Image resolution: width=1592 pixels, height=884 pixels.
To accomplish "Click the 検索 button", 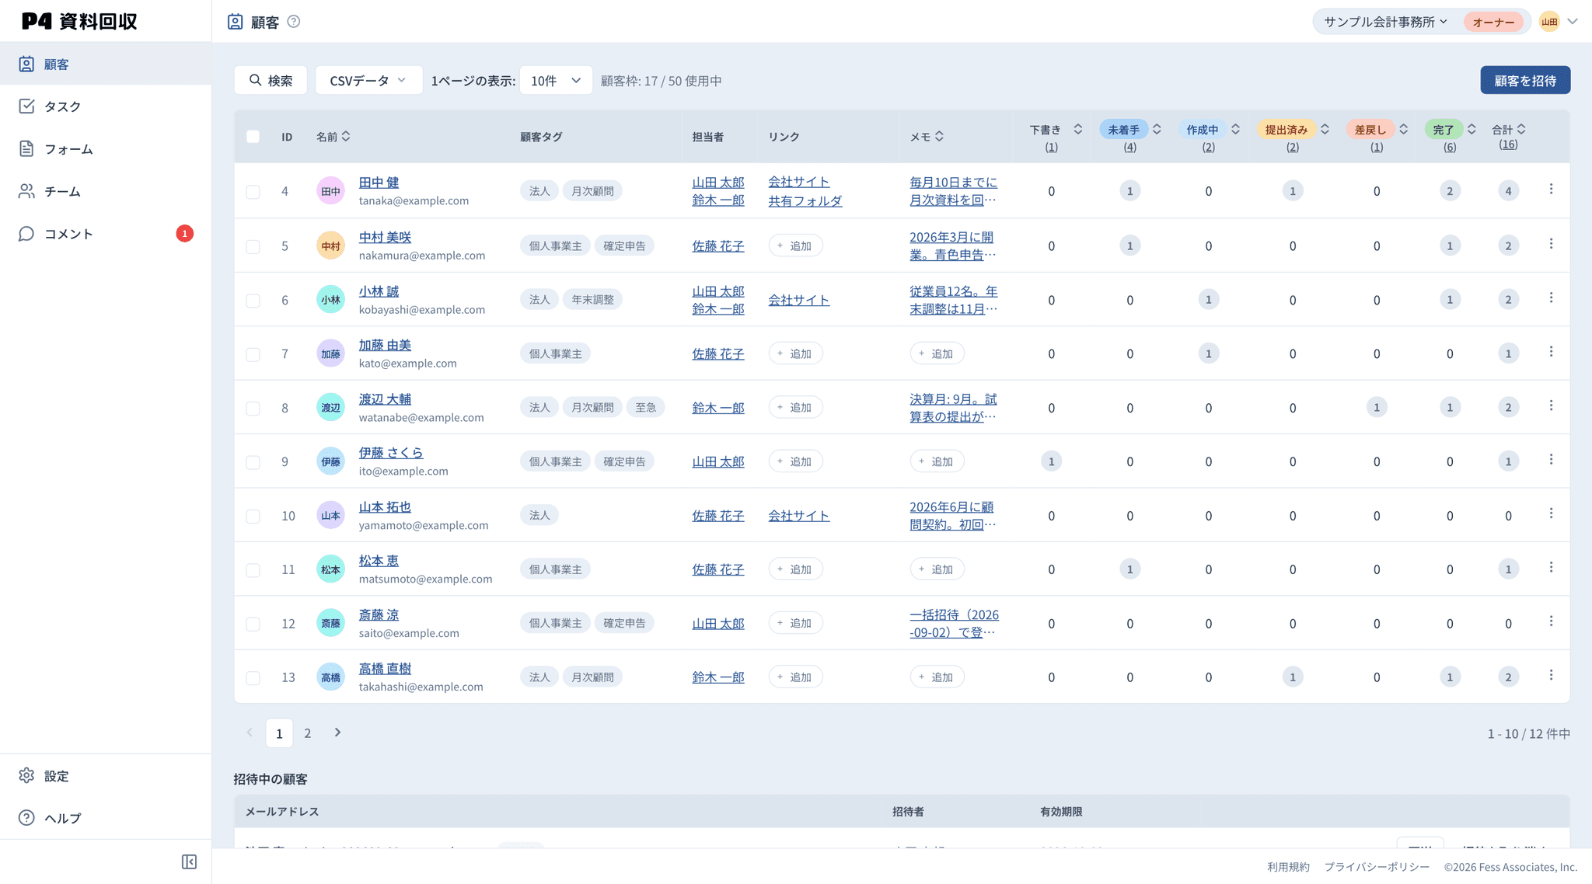I will 271,80.
